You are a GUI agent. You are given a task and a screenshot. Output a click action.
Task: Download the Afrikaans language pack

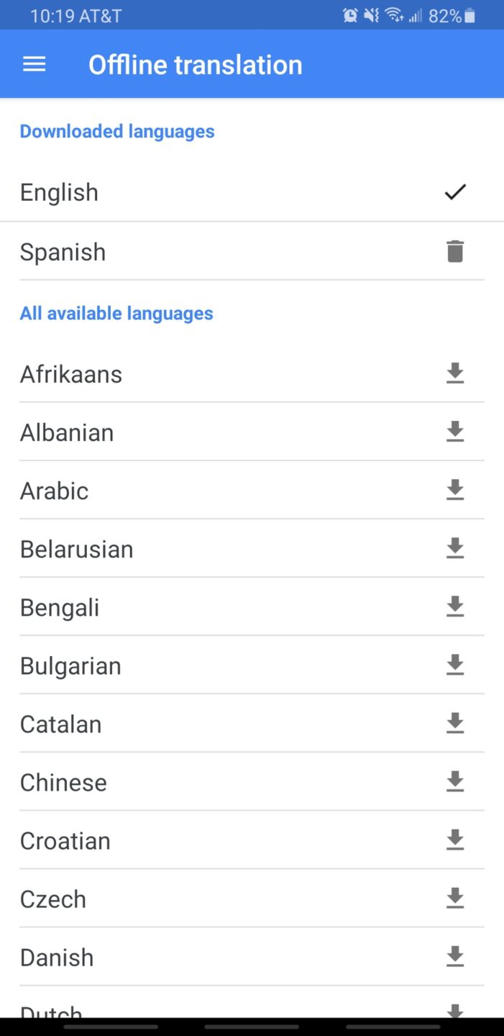[455, 373]
